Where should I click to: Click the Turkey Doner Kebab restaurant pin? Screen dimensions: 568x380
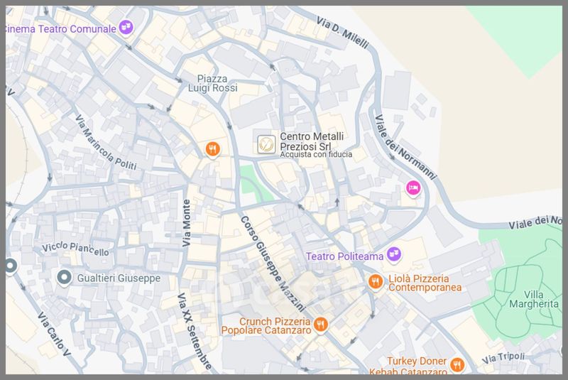point(457,364)
